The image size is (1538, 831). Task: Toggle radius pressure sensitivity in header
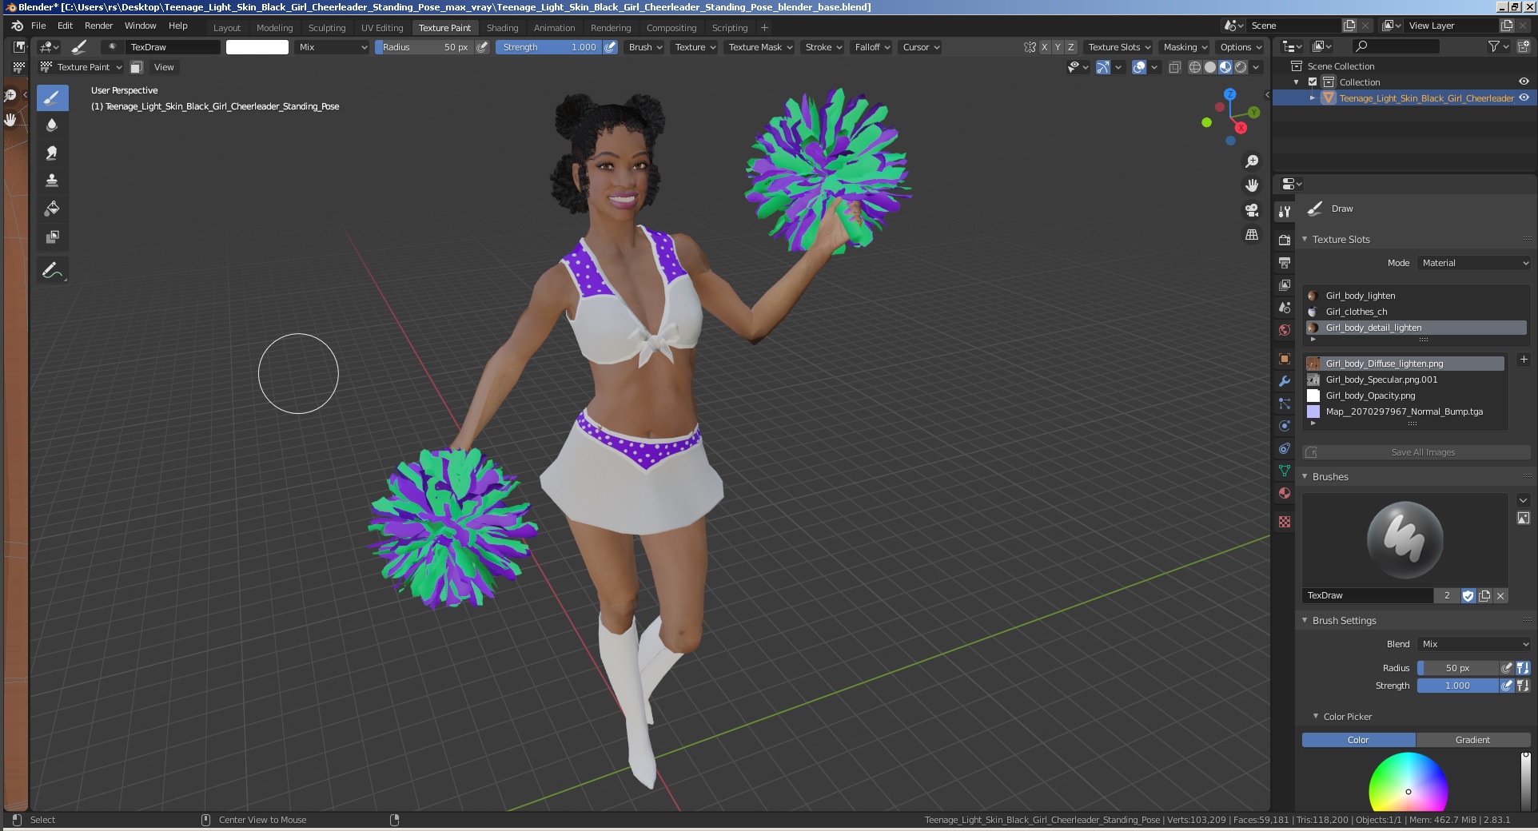point(482,47)
